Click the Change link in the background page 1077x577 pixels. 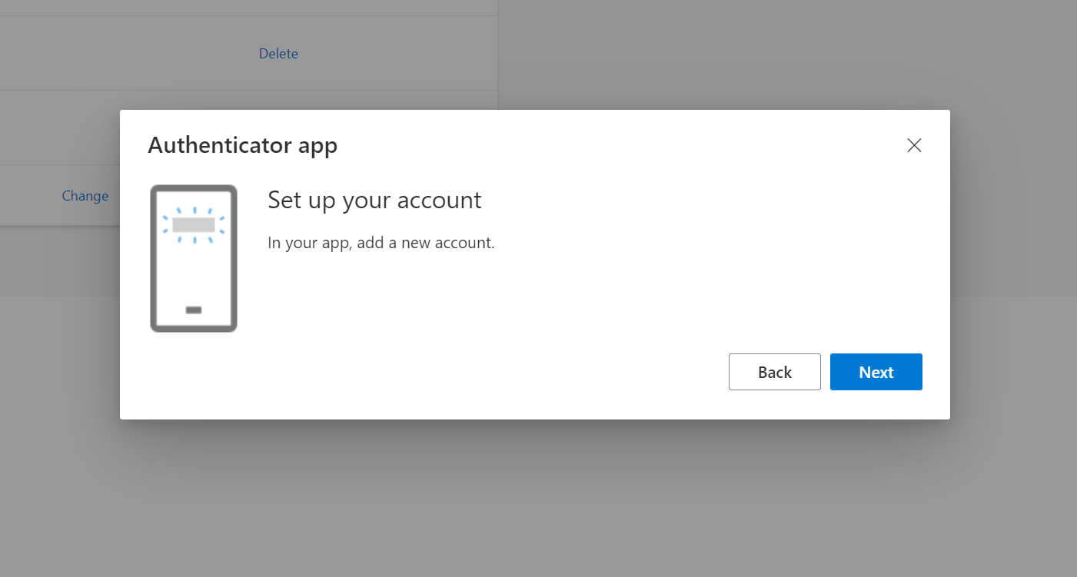(x=85, y=196)
